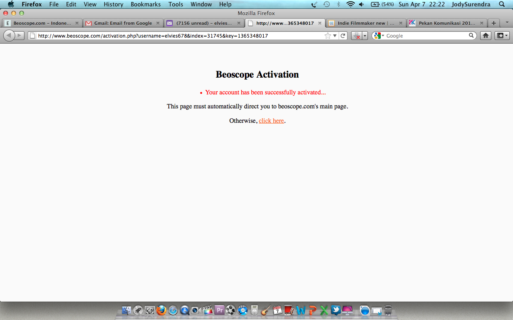
Task: Switch to the 7156 unread mail tab
Action: coord(204,23)
